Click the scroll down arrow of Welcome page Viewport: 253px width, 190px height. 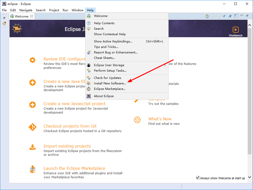249,177
